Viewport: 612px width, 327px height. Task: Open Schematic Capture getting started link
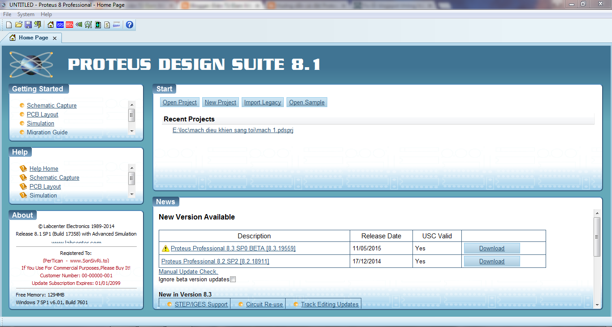point(52,105)
